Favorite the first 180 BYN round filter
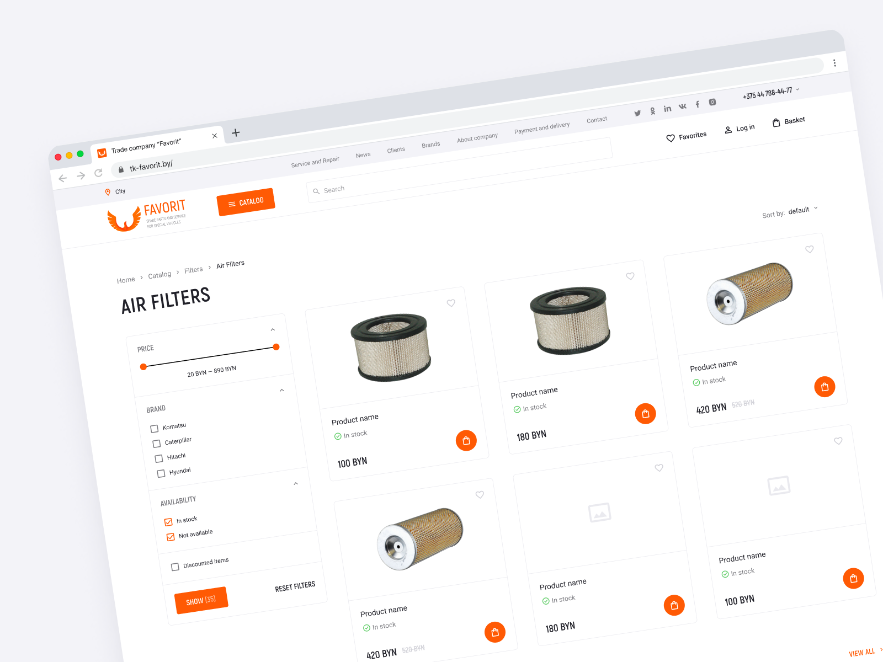The image size is (883, 662). 630,276
